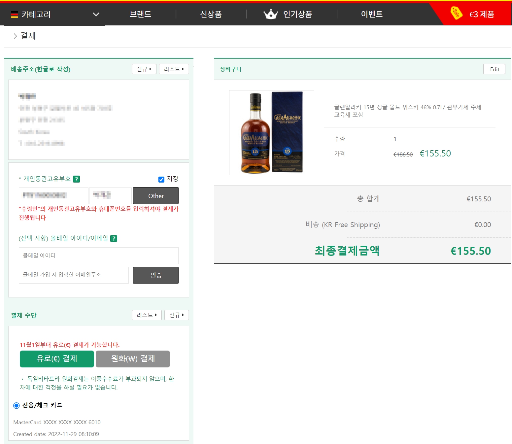Click the phone number input field
The height and width of the screenshot is (444, 512).
click(x=110, y=196)
